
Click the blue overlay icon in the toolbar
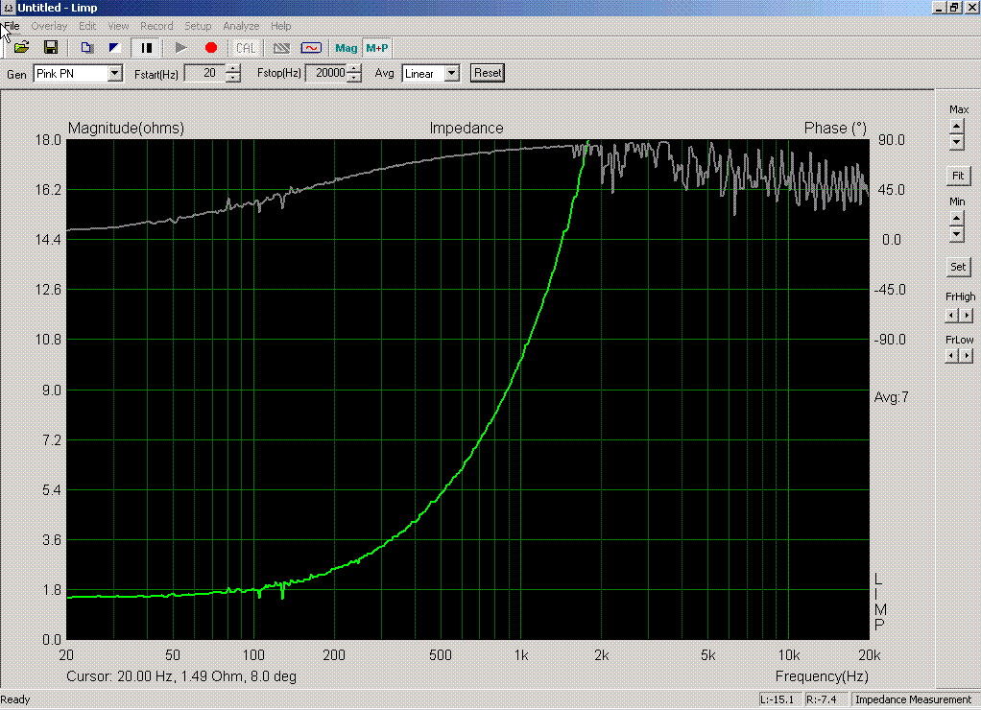(114, 48)
